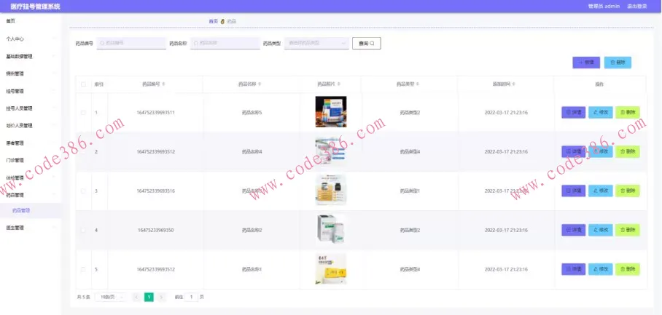
Task: Sort table by 药品类型 column sort icon
Action: [418, 84]
